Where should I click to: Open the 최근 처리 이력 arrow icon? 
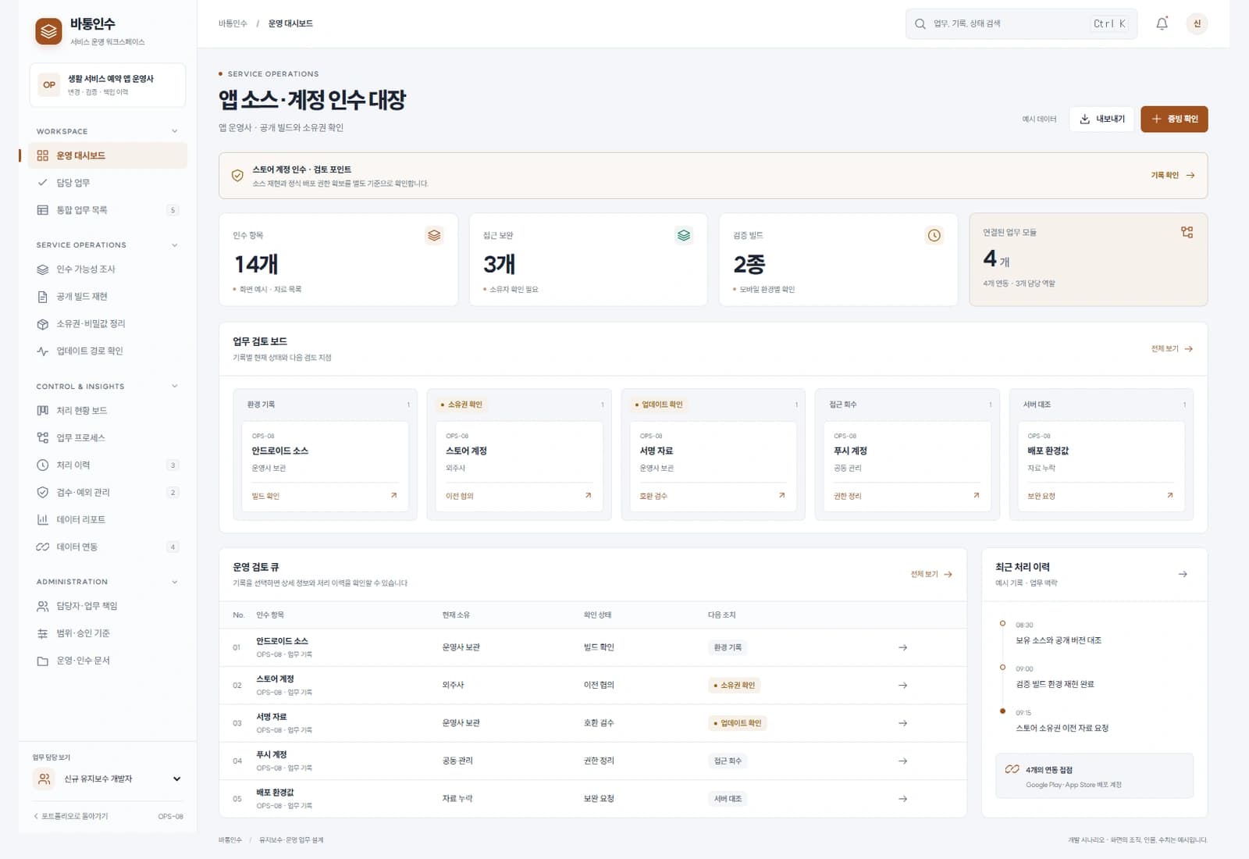[1183, 574]
